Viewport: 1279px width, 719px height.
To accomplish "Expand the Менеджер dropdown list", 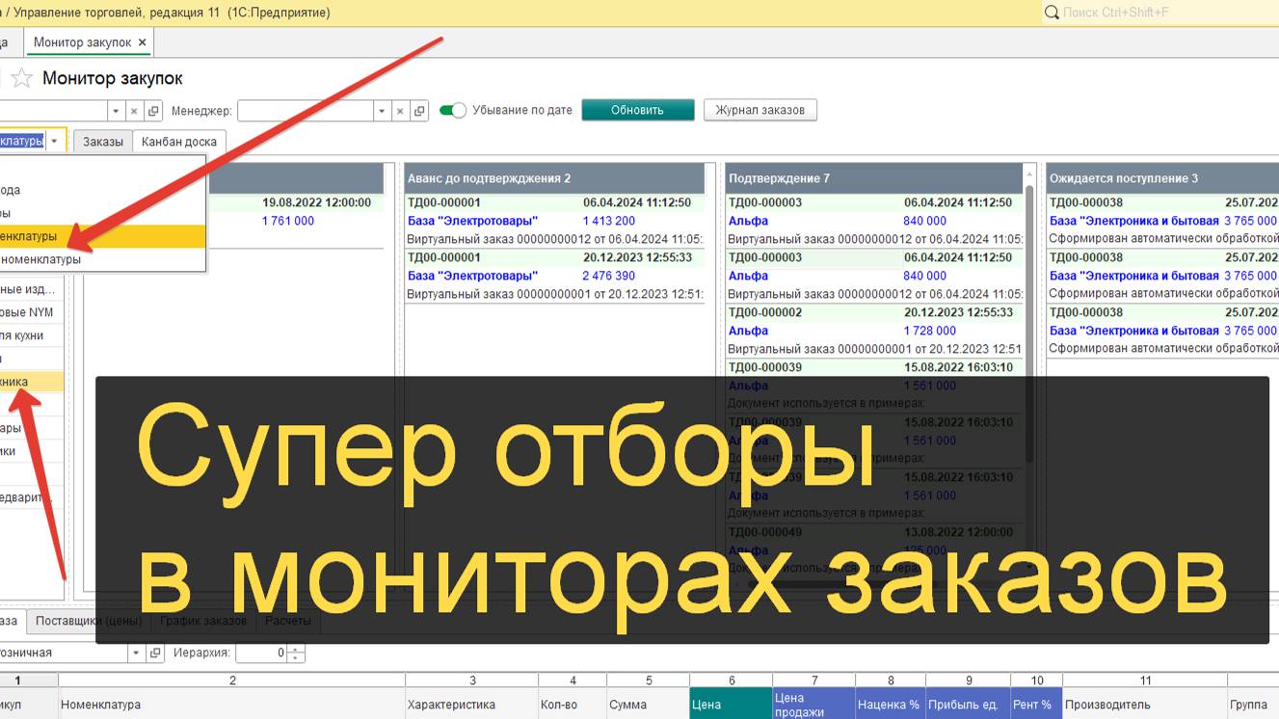I will click(x=382, y=111).
